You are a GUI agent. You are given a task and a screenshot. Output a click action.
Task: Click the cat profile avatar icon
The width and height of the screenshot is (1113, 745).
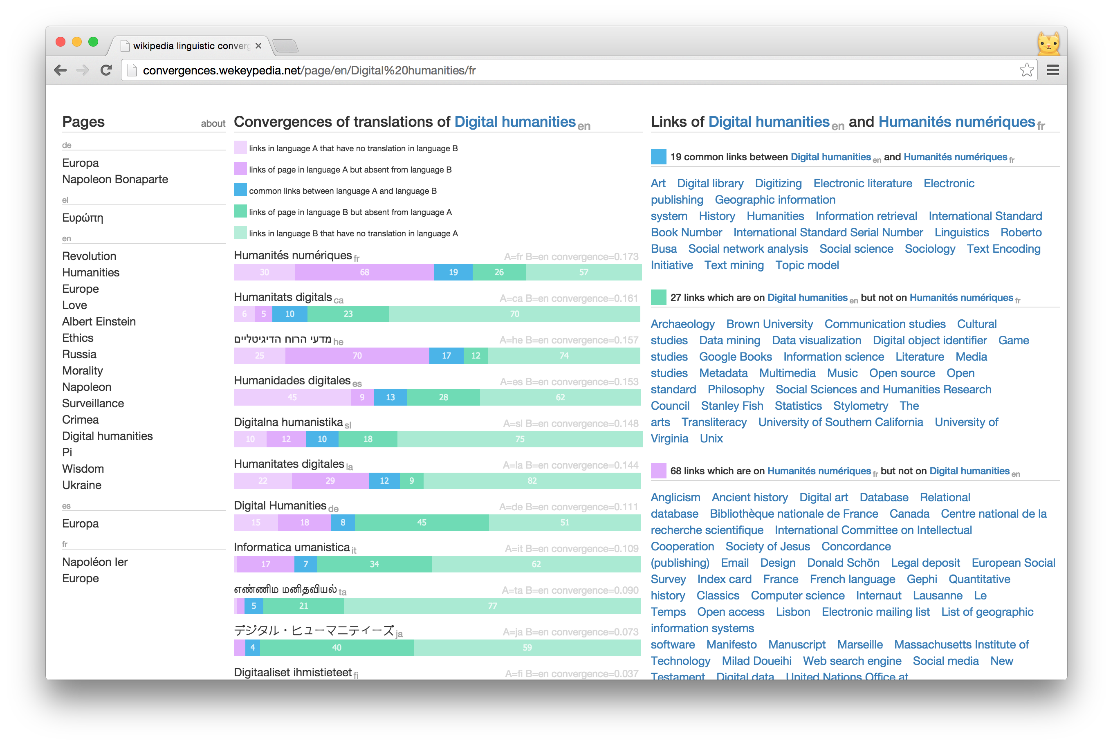[x=1048, y=45]
